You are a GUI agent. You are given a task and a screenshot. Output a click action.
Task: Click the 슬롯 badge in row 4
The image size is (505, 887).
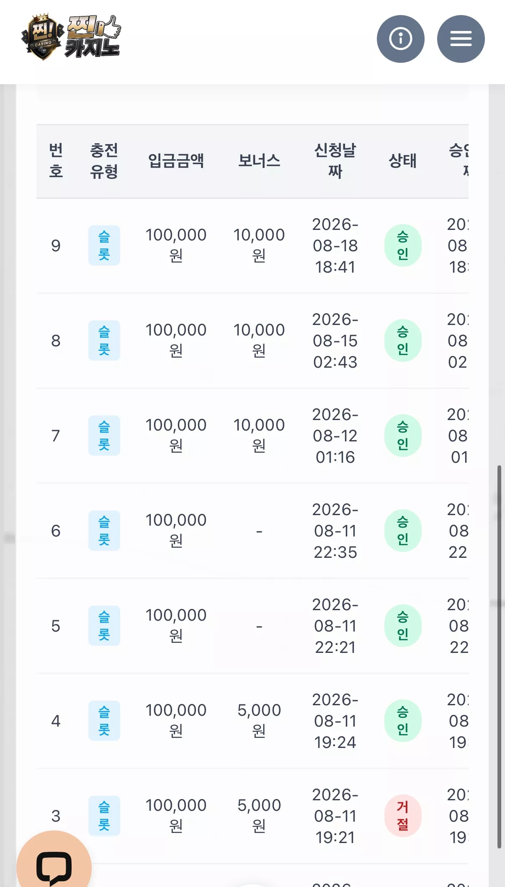pyautogui.click(x=104, y=721)
